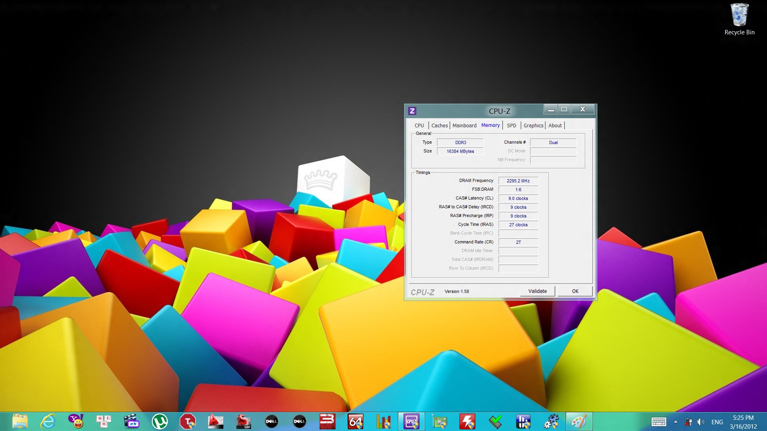Click the Validate button
The height and width of the screenshot is (431, 767).
[537, 291]
